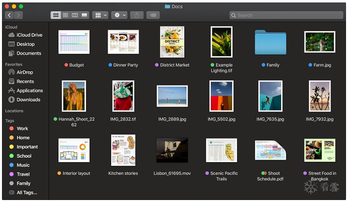Switch to list view
The width and height of the screenshot is (348, 202).
pos(65,15)
